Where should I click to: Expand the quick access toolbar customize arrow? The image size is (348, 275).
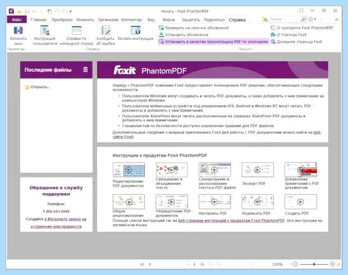(71, 11)
